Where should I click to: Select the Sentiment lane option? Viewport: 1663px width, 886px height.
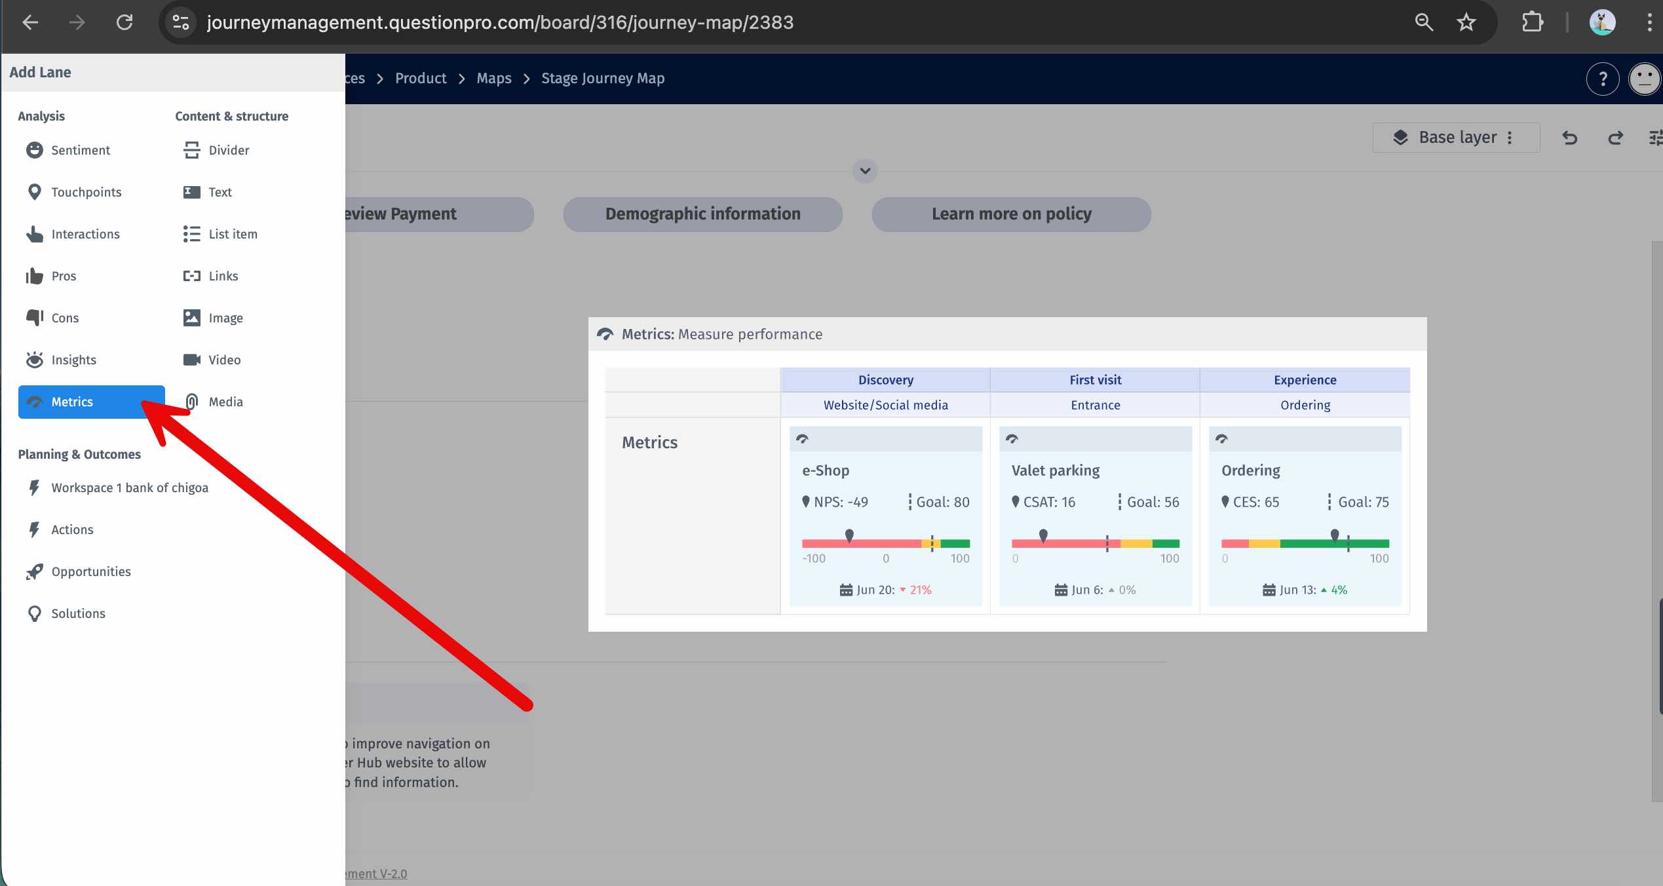pos(80,150)
